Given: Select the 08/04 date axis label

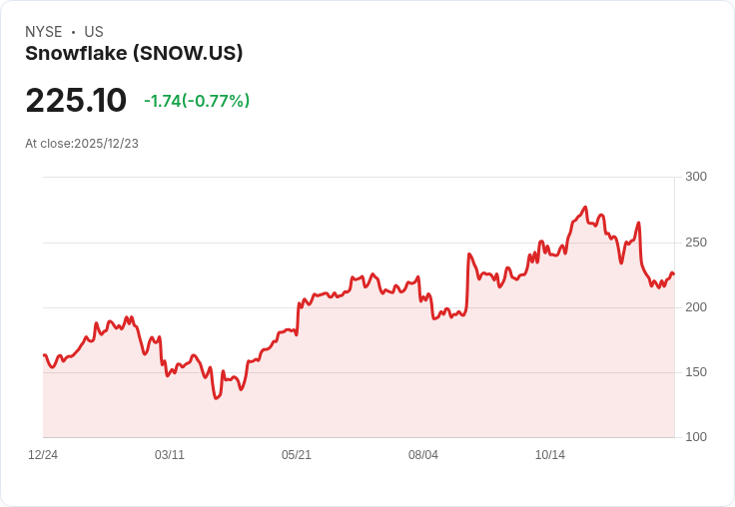Looking at the screenshot, I should [x=423, y=454].
